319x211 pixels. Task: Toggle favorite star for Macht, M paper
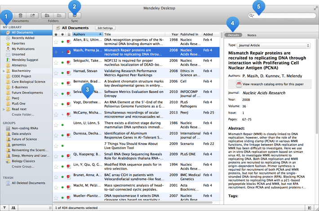point(56,187)
